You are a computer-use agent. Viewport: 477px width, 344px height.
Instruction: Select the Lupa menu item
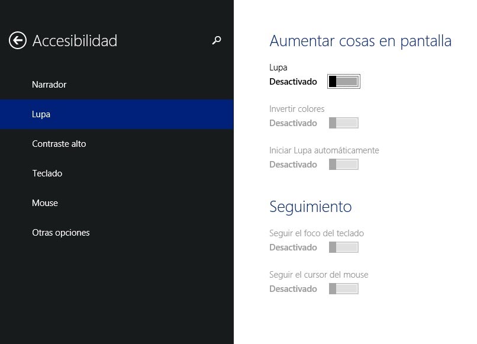click(x=41, y=114)
